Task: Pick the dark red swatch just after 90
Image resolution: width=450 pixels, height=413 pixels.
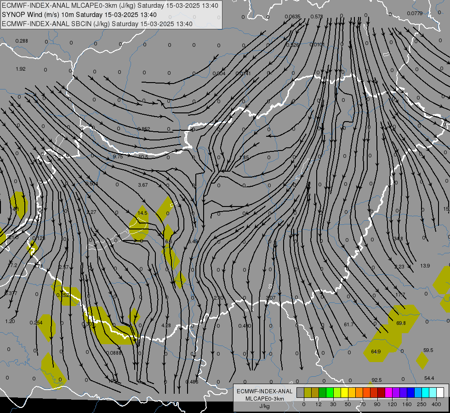Action: pyautogui.click(x=382, y=393)
